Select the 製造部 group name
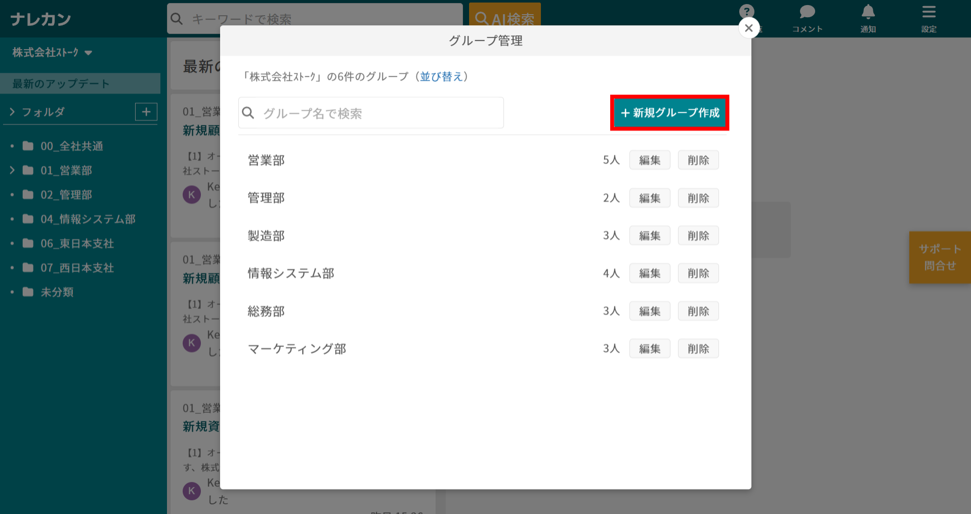This screenshot has height=514, width=971. click(x=266, y=236)
